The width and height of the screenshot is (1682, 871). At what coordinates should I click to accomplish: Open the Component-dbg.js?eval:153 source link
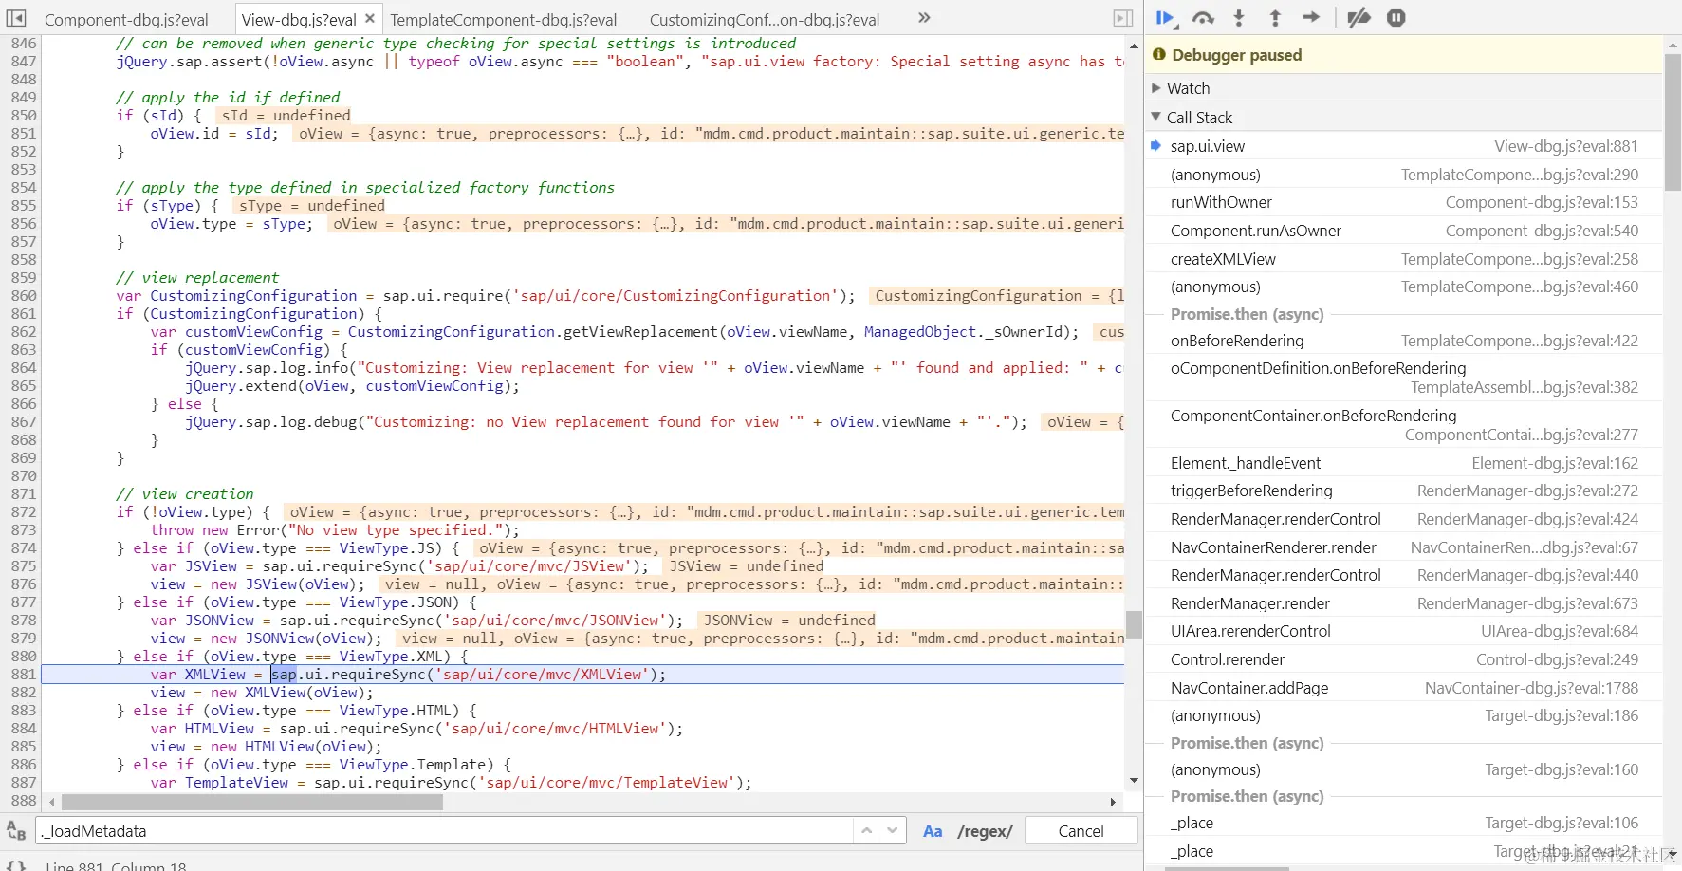[1542, 202]
